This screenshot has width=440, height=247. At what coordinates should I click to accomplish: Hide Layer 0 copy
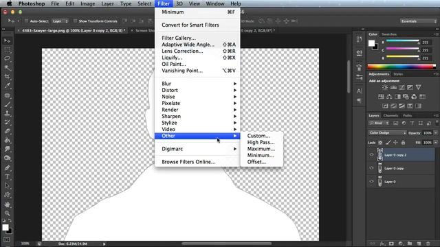[x=371, y=168]
